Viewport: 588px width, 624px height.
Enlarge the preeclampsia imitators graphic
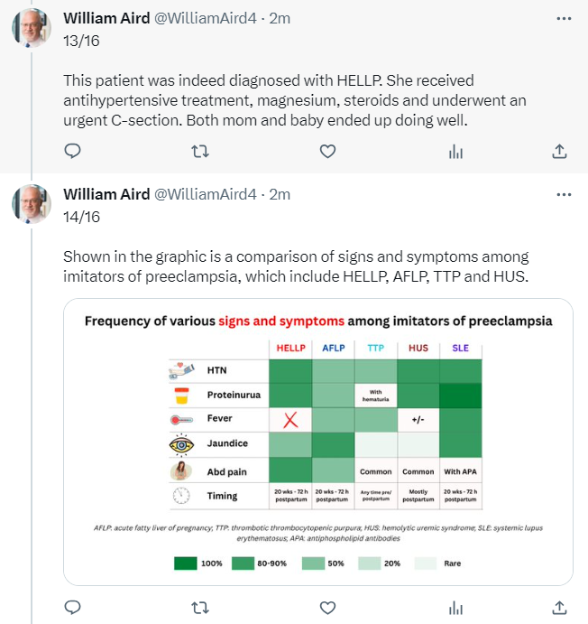point(318,442)
